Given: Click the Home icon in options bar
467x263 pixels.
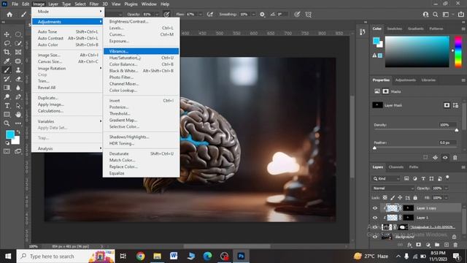Looking at the screenshot, I should (9, 15).
